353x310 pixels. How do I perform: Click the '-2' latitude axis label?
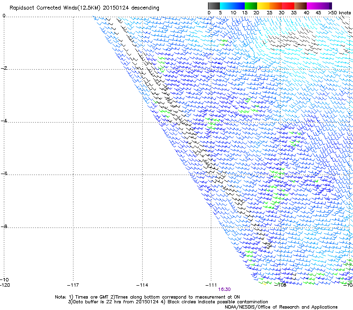click(4, 68)
